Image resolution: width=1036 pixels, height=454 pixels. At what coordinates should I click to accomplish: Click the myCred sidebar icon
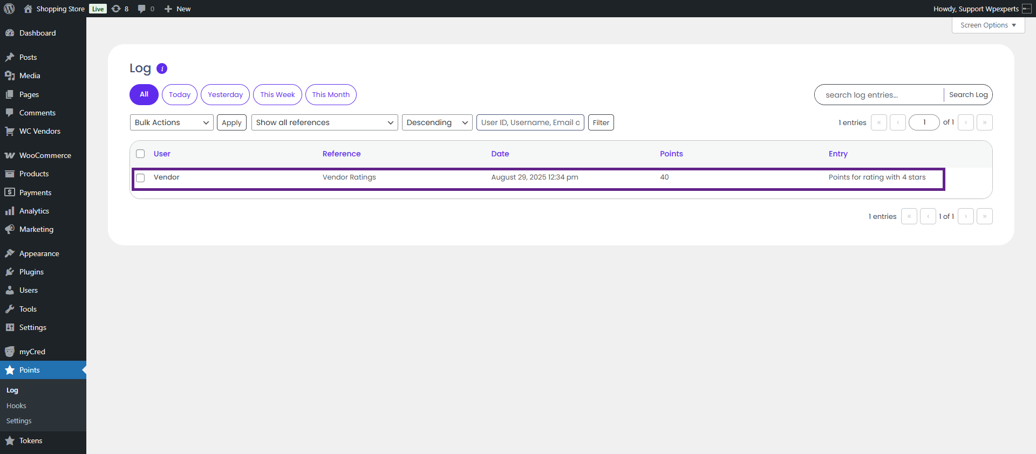pyautogui.click(x=10, y=352)
